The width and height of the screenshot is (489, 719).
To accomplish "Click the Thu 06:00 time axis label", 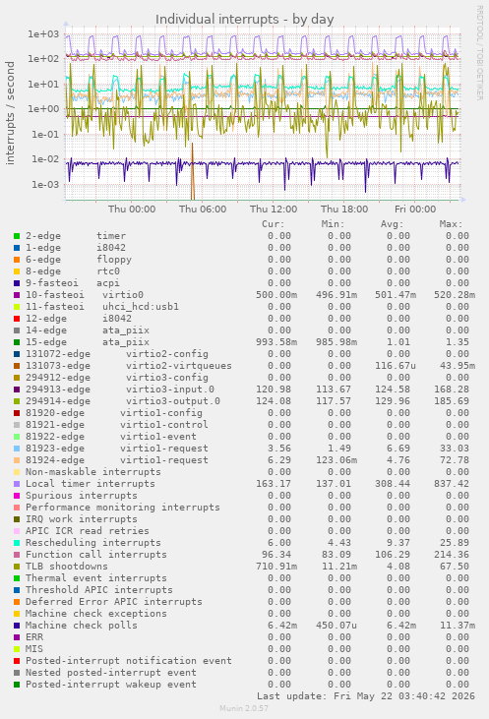I will (x=203, y=210).
